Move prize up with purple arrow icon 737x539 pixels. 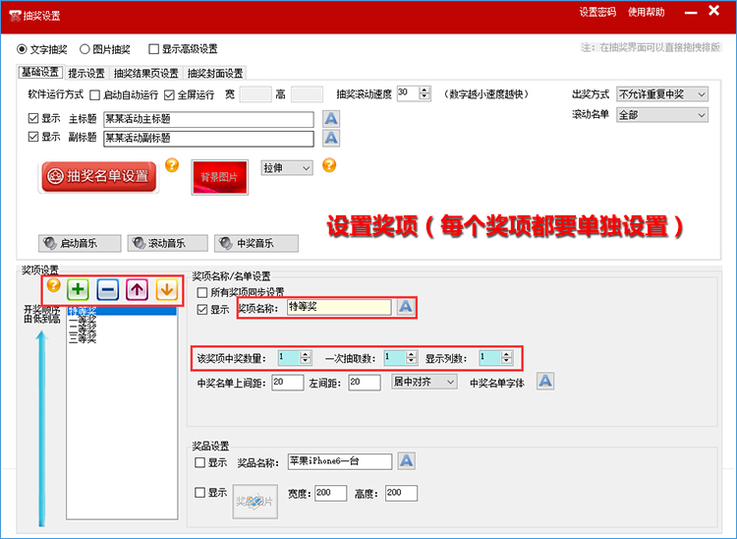[137, 290]
